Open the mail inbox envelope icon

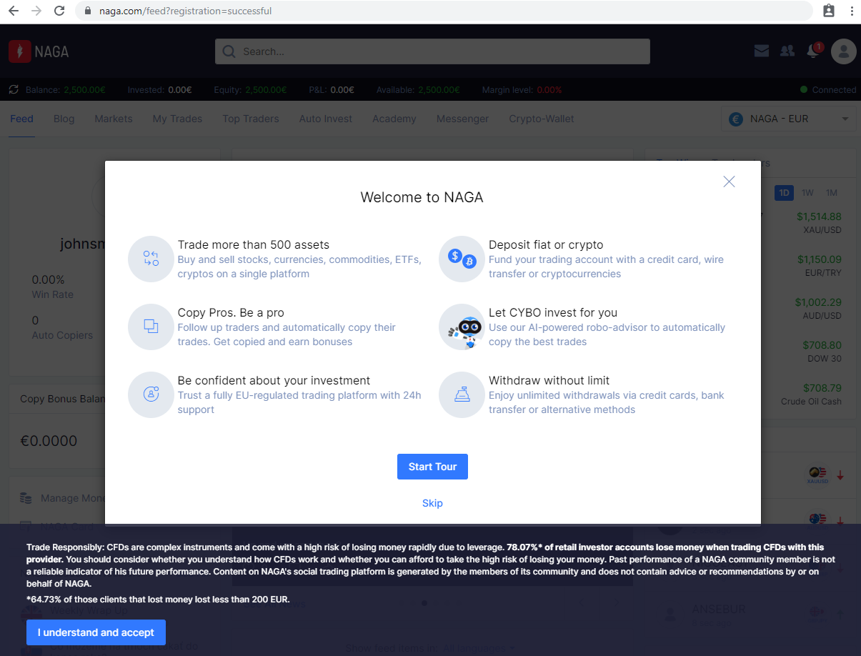pos(762,51)
